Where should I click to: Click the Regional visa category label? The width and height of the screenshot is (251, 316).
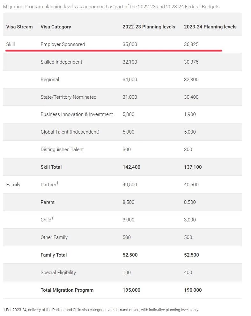(50, 80)
